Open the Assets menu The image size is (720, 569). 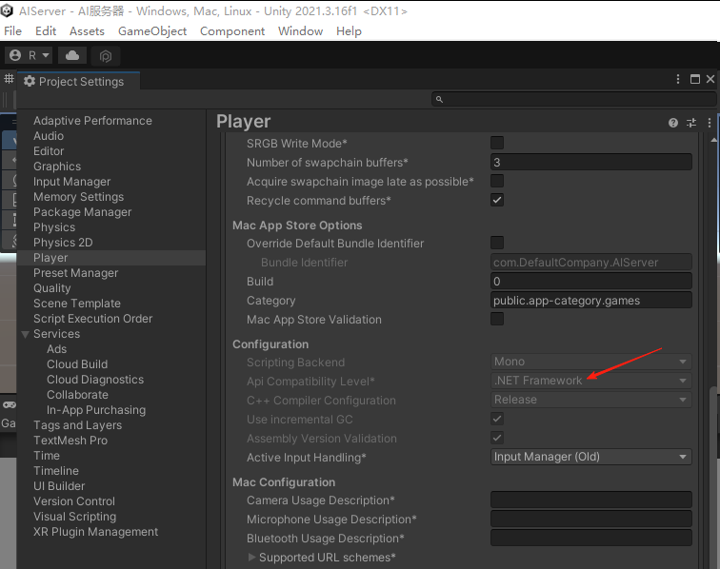point(87,31)
